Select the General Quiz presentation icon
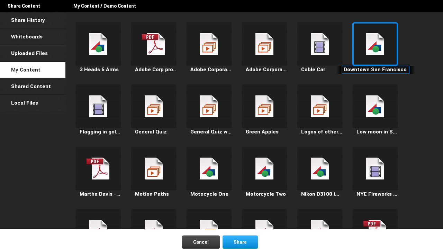Screen dimensions: 443x249 coord(154,107)
